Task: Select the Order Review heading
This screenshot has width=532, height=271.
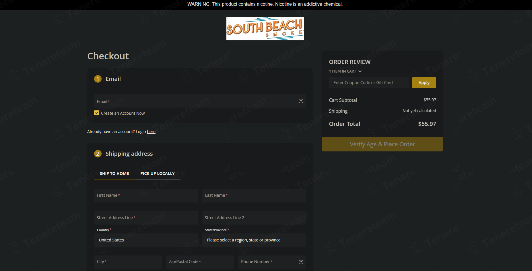Action: tap(350, 62)
